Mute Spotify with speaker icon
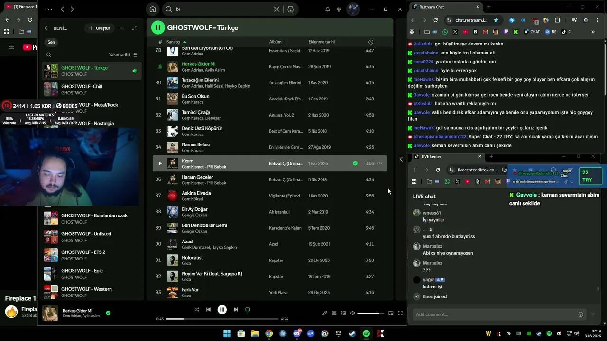Viewport: 607px width, 341px height. pyautogui.click(x=352, y=313)
